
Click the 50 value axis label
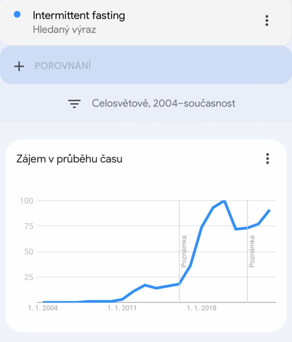click(x=29, y=252)
